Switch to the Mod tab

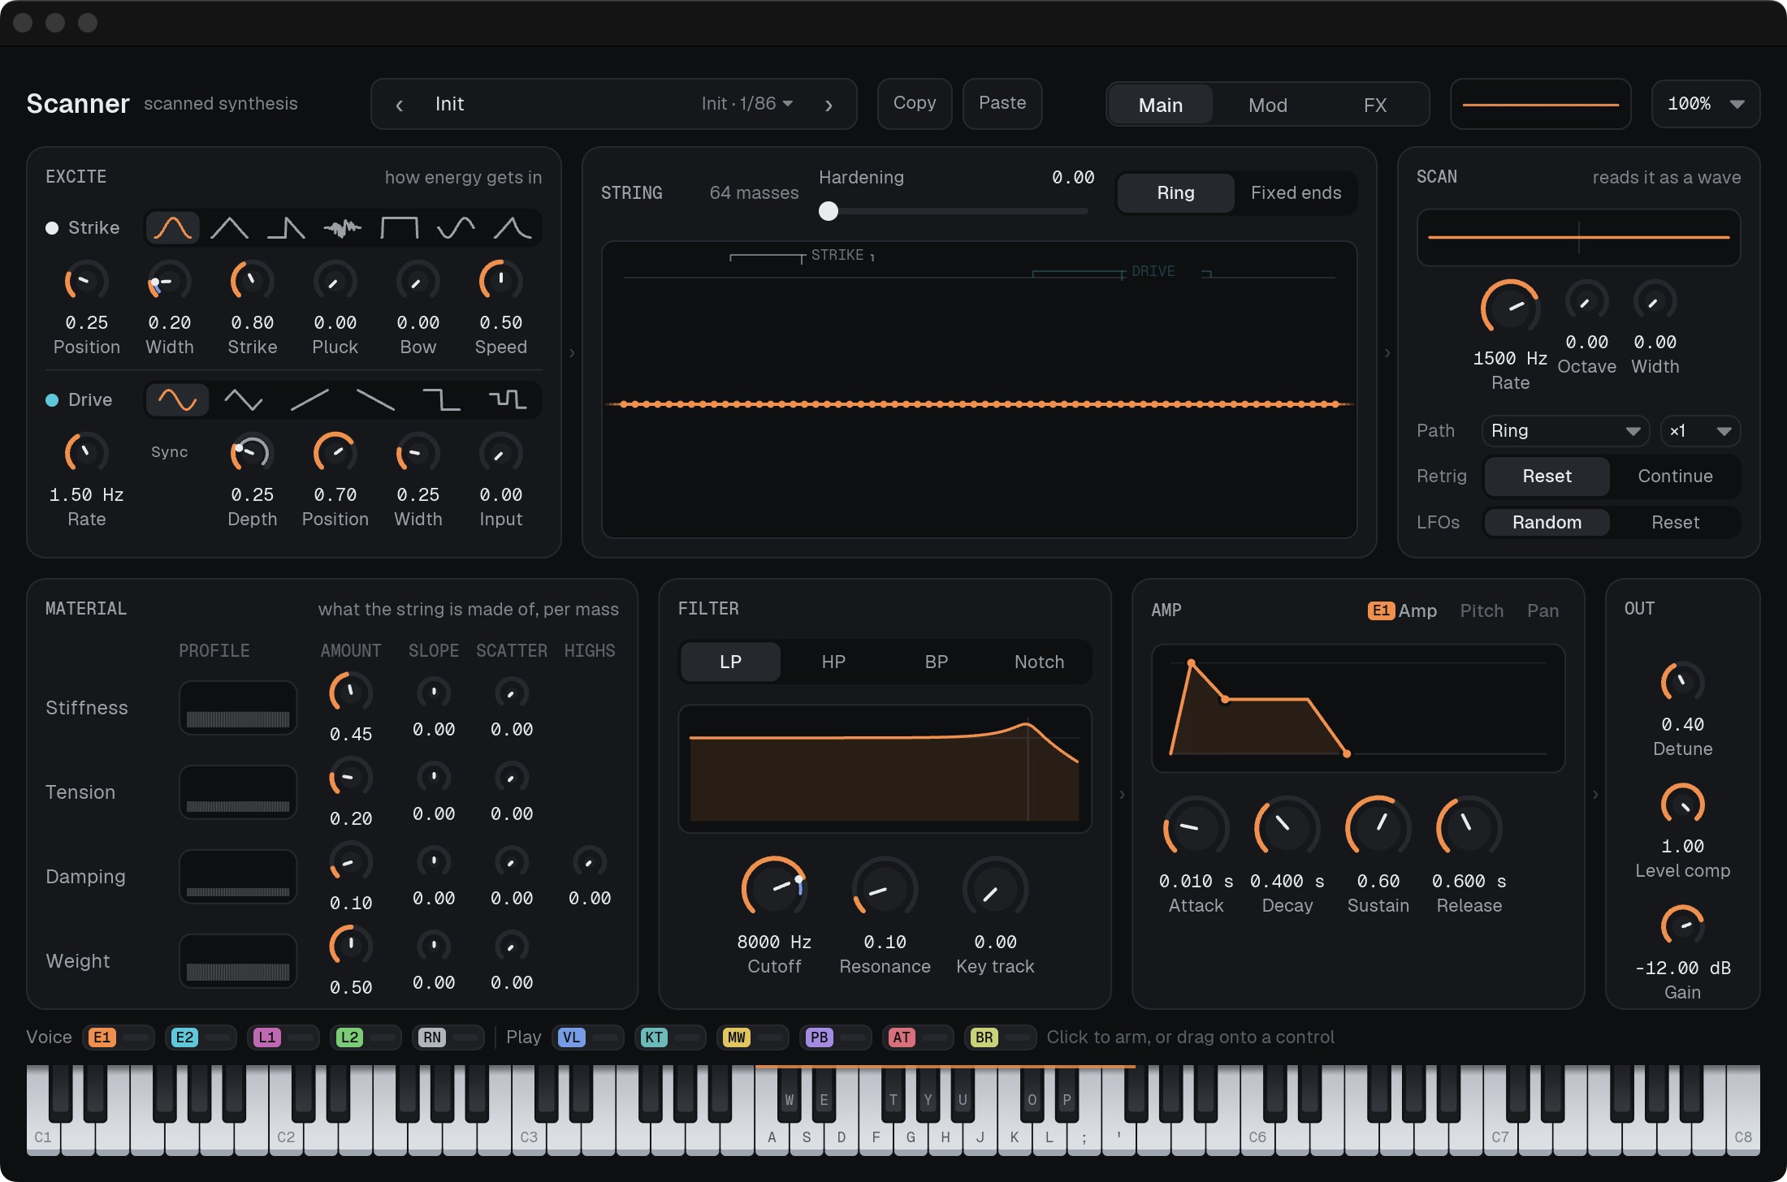coord(1267,106)
